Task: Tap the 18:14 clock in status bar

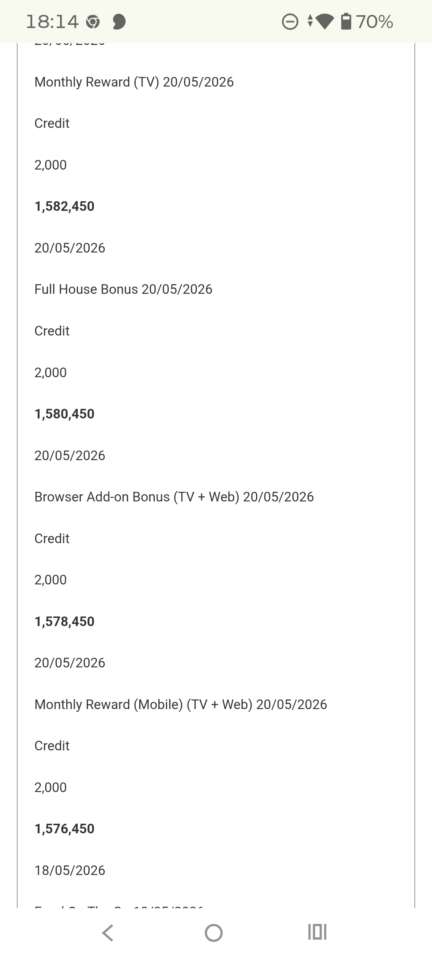Action: coord(52,22)
